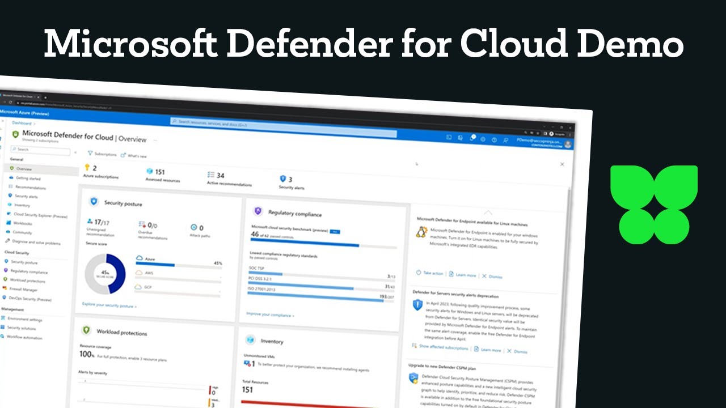Viewport: 726px width, 408px height.
Task: Dismiss the alerts deprecation notice
Action: tap(517, 351)
